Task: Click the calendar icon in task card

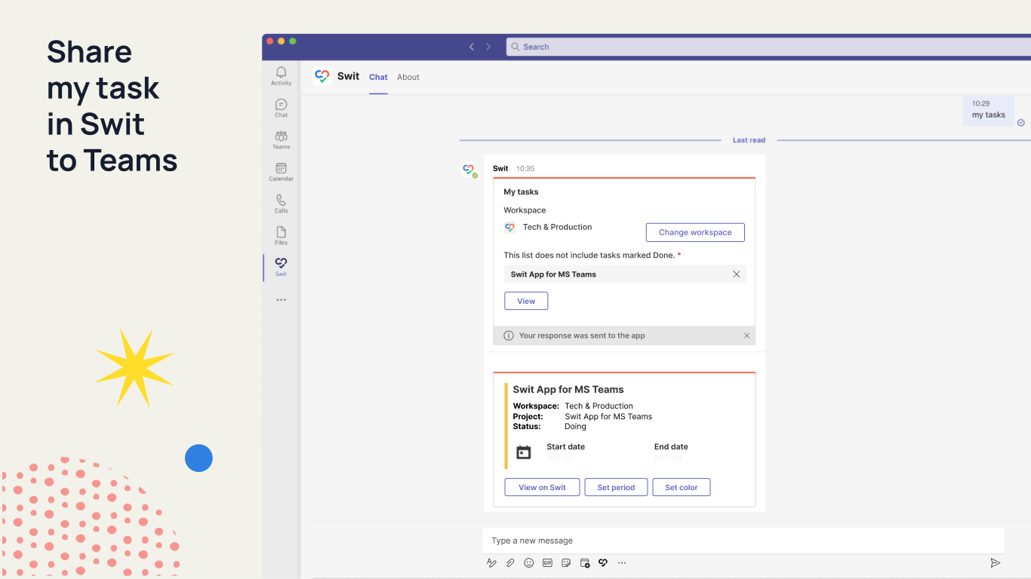Action: pos(524,452)
